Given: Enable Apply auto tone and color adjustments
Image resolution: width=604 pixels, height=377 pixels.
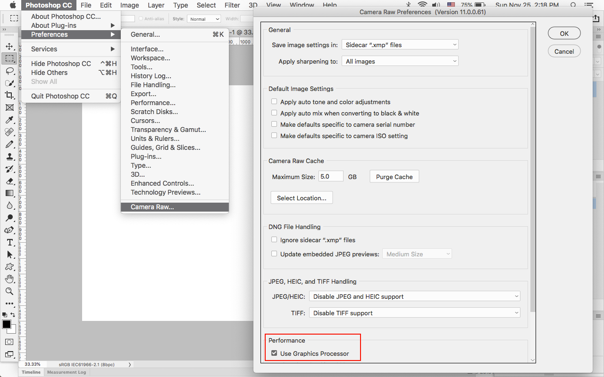Looking at the screenshot, I should pos(274,102).
